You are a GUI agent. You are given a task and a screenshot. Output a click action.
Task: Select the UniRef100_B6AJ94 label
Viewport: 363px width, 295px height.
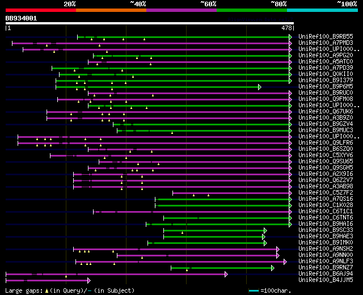pos(326,274)
